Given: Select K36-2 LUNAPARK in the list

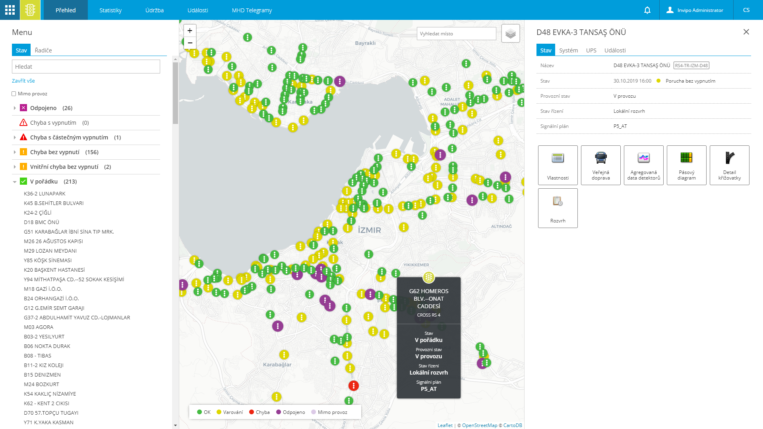Looking at the screenshot, I should (x=45, y=194).
